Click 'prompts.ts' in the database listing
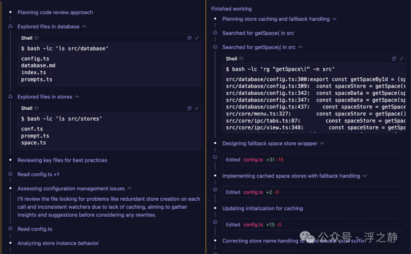This screenshot has width=411, height=254. click(x=37, y=80)
